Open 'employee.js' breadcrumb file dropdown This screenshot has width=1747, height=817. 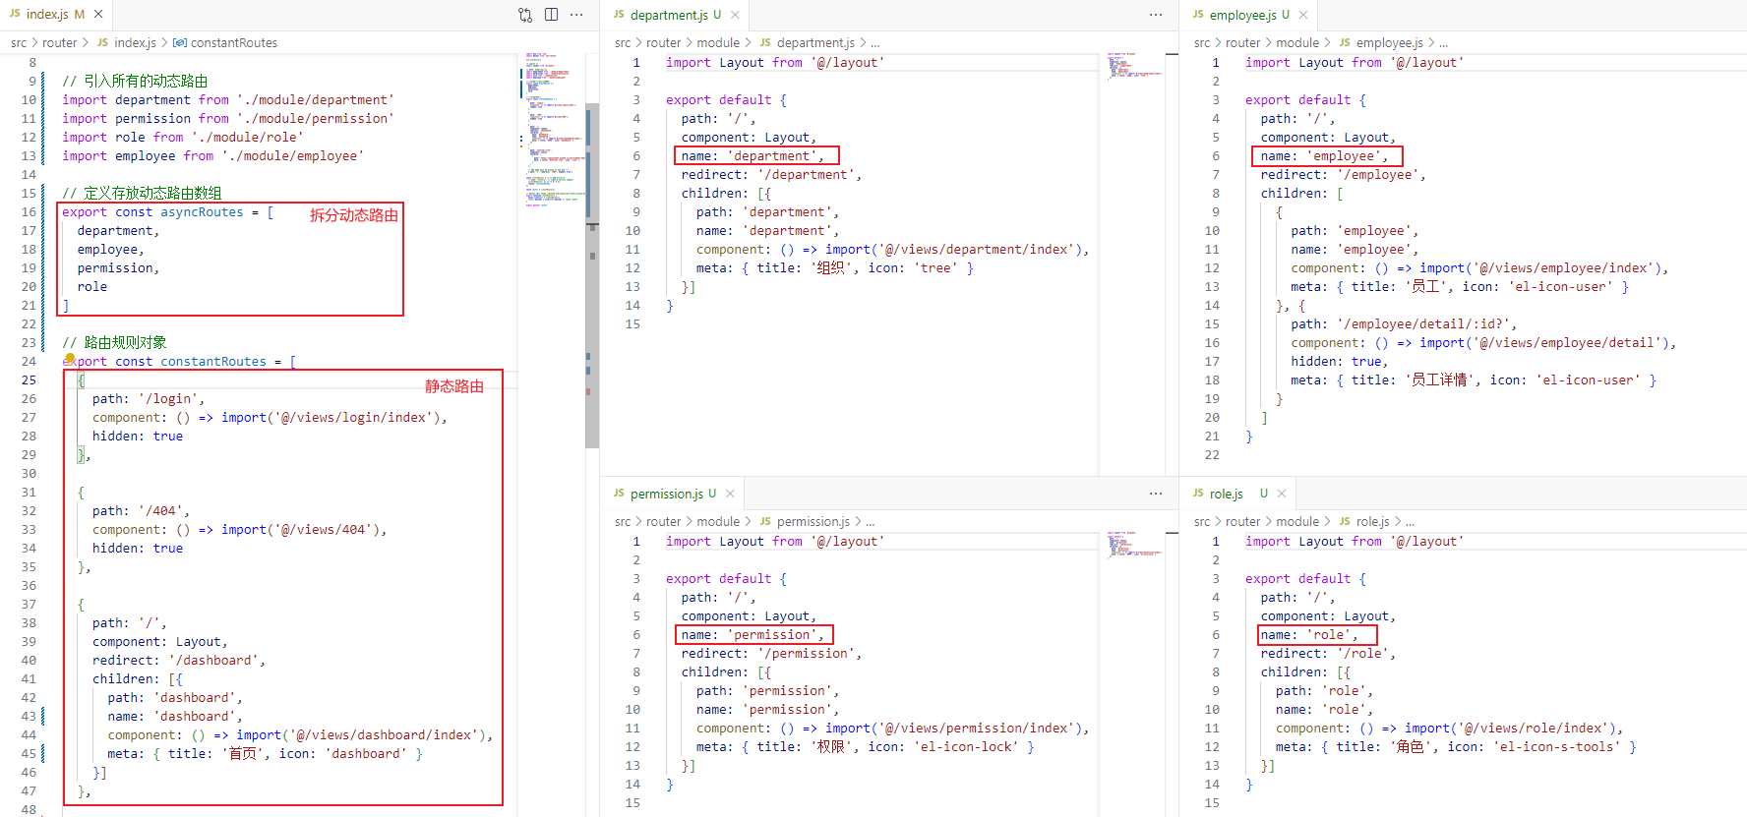1389,42
